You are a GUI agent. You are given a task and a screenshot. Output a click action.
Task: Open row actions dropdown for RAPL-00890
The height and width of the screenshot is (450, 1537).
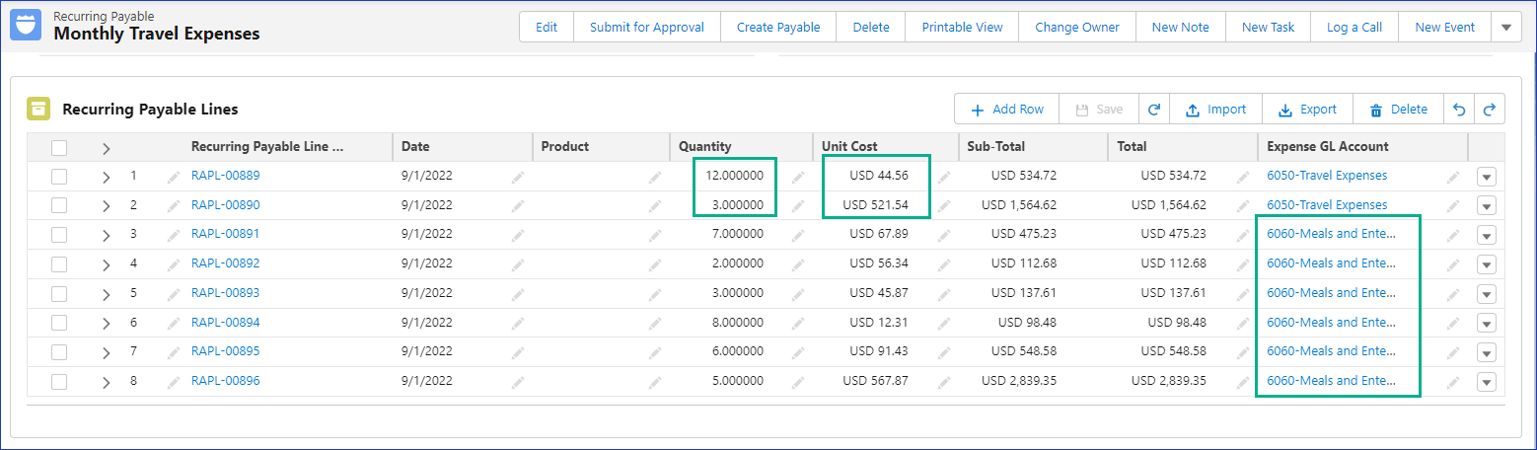coord(1487,206)
